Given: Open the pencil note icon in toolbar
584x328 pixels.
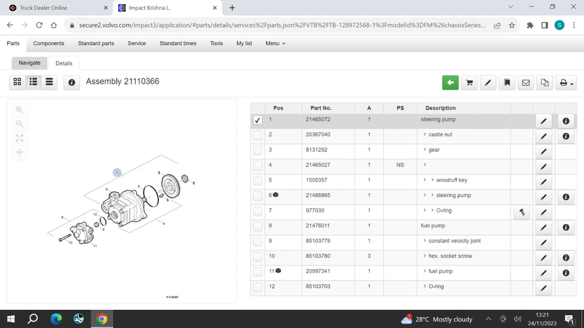Looking at the screenshot, I should (488, 83).
